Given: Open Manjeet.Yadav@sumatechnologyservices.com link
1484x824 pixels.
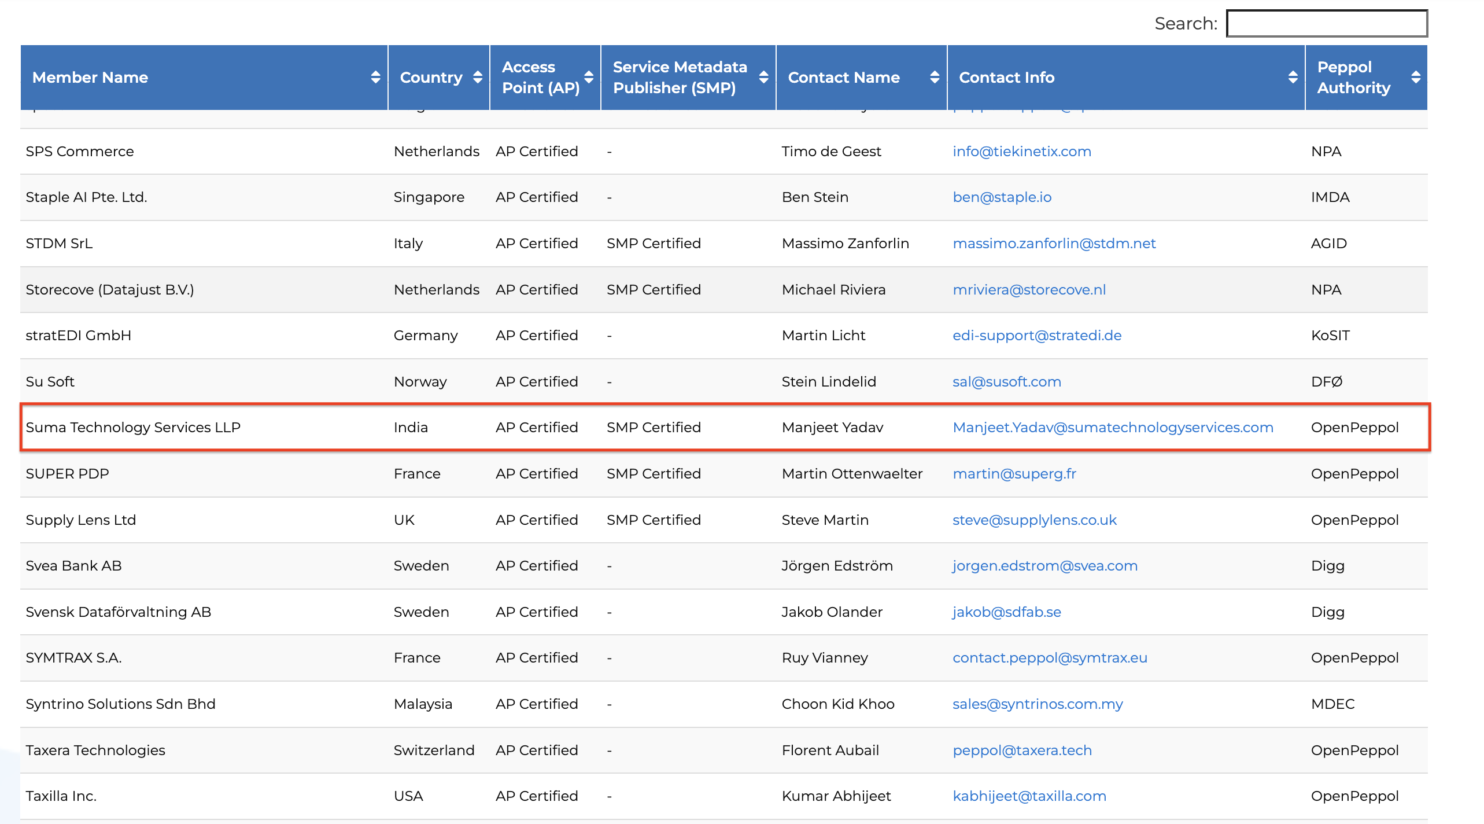Looking at the screenshot, I should 1112,427.
